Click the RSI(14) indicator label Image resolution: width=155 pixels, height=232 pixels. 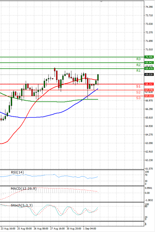point(17,172)
